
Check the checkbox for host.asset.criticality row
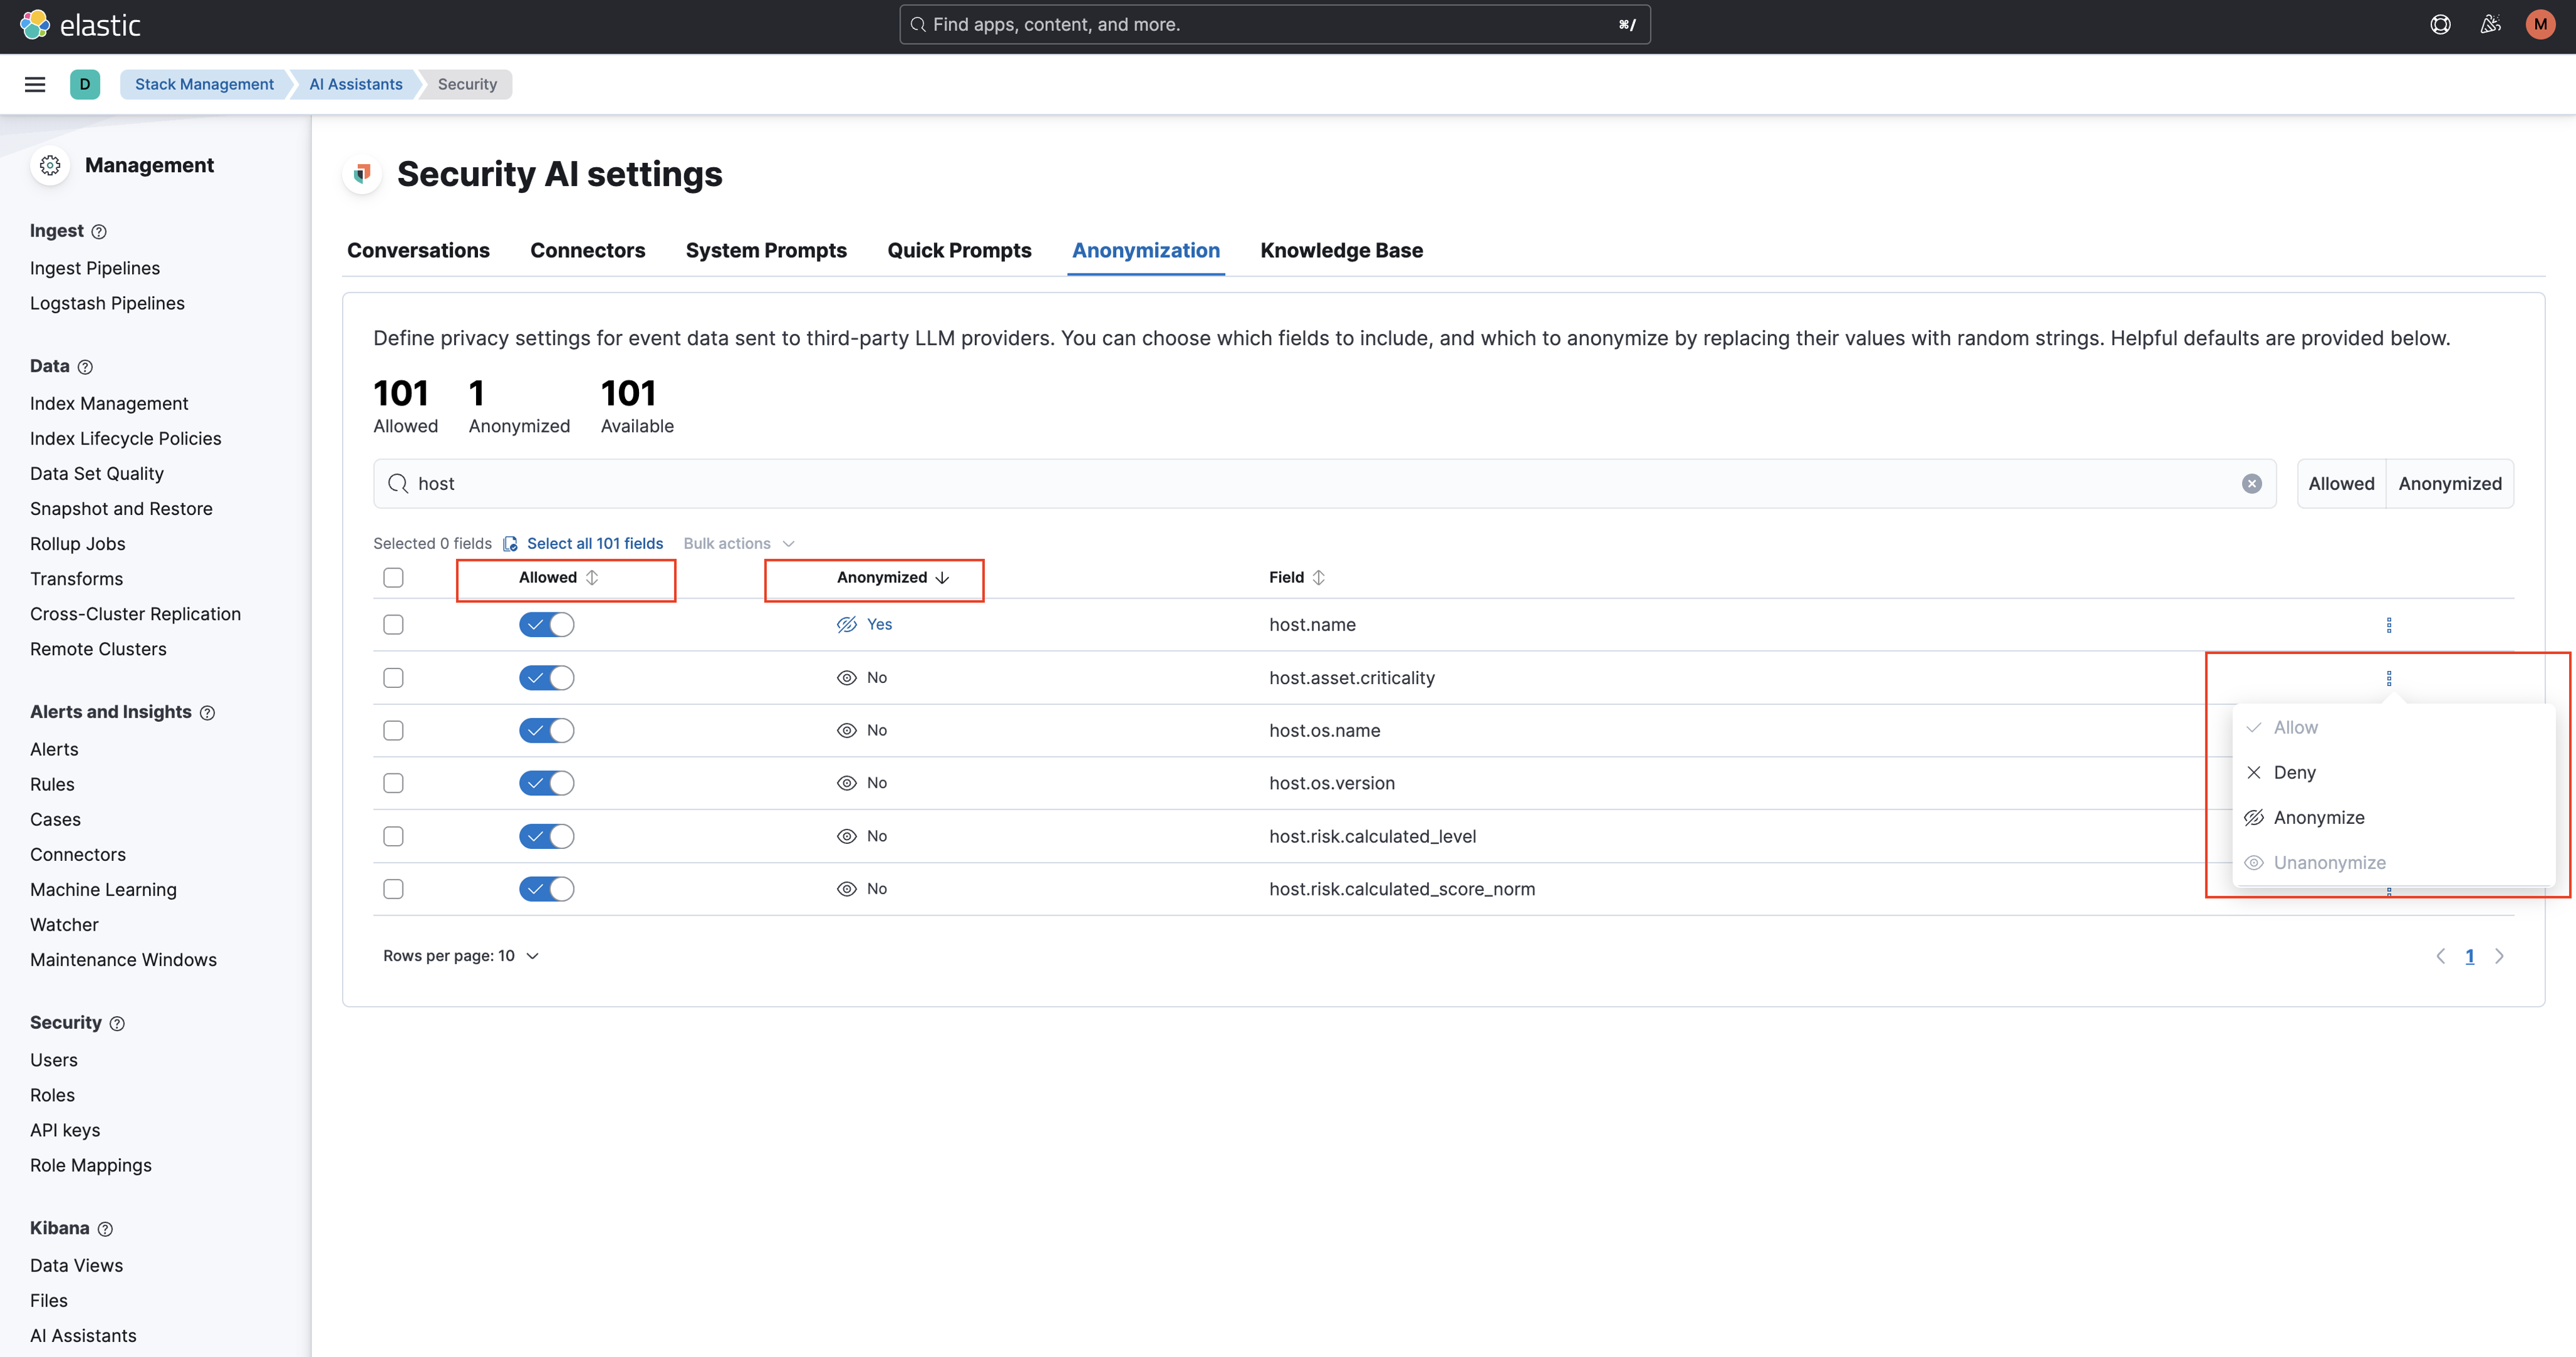[x=393, y=677]
